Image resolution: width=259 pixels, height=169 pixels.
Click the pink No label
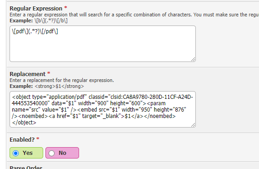(62, 153)
